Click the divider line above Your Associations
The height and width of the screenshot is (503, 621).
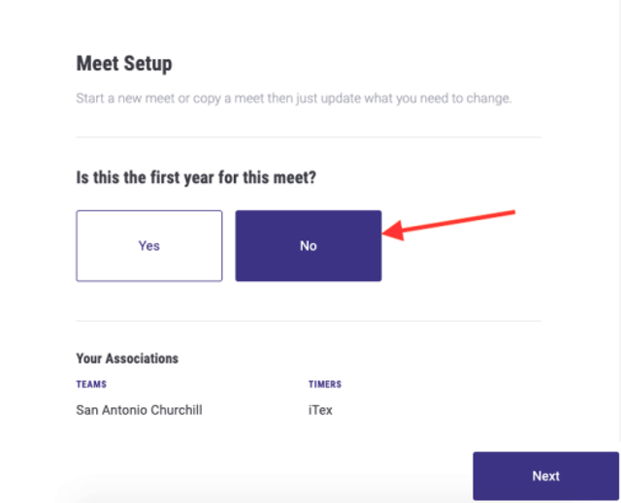[x=309, y=321]
